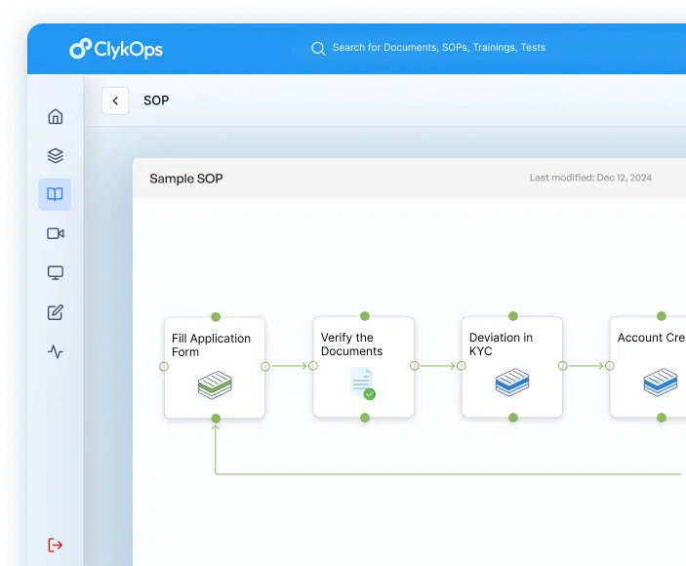Open the SOP book icon in sidebar
Viewport: 686px width, 566px height.
(x=55, y=194)
